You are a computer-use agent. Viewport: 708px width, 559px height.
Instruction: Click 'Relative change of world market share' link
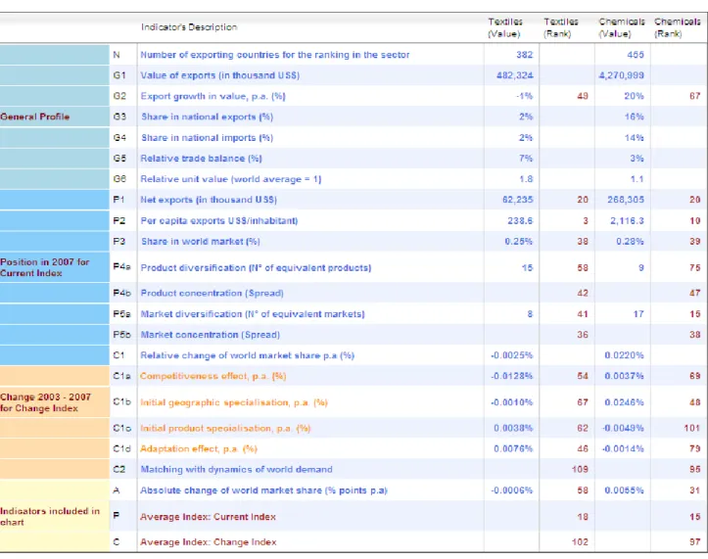[x=247, y=355]
